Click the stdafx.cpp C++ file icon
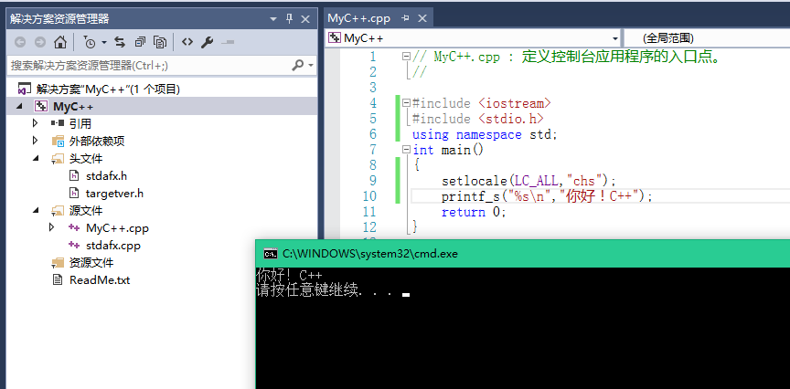The image size is (790, 389). tap(74, 245)
